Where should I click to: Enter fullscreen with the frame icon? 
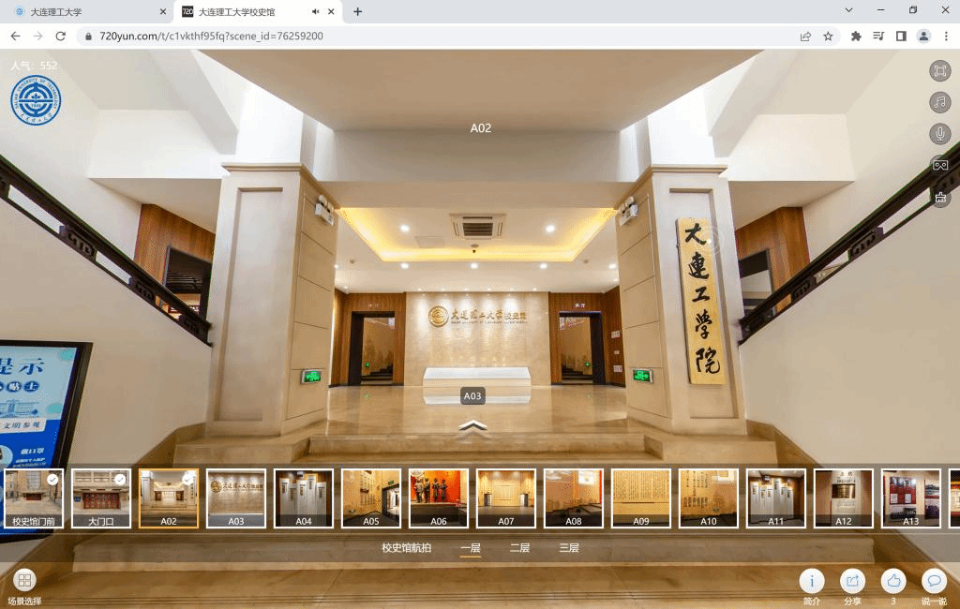[x=939, y=71]
